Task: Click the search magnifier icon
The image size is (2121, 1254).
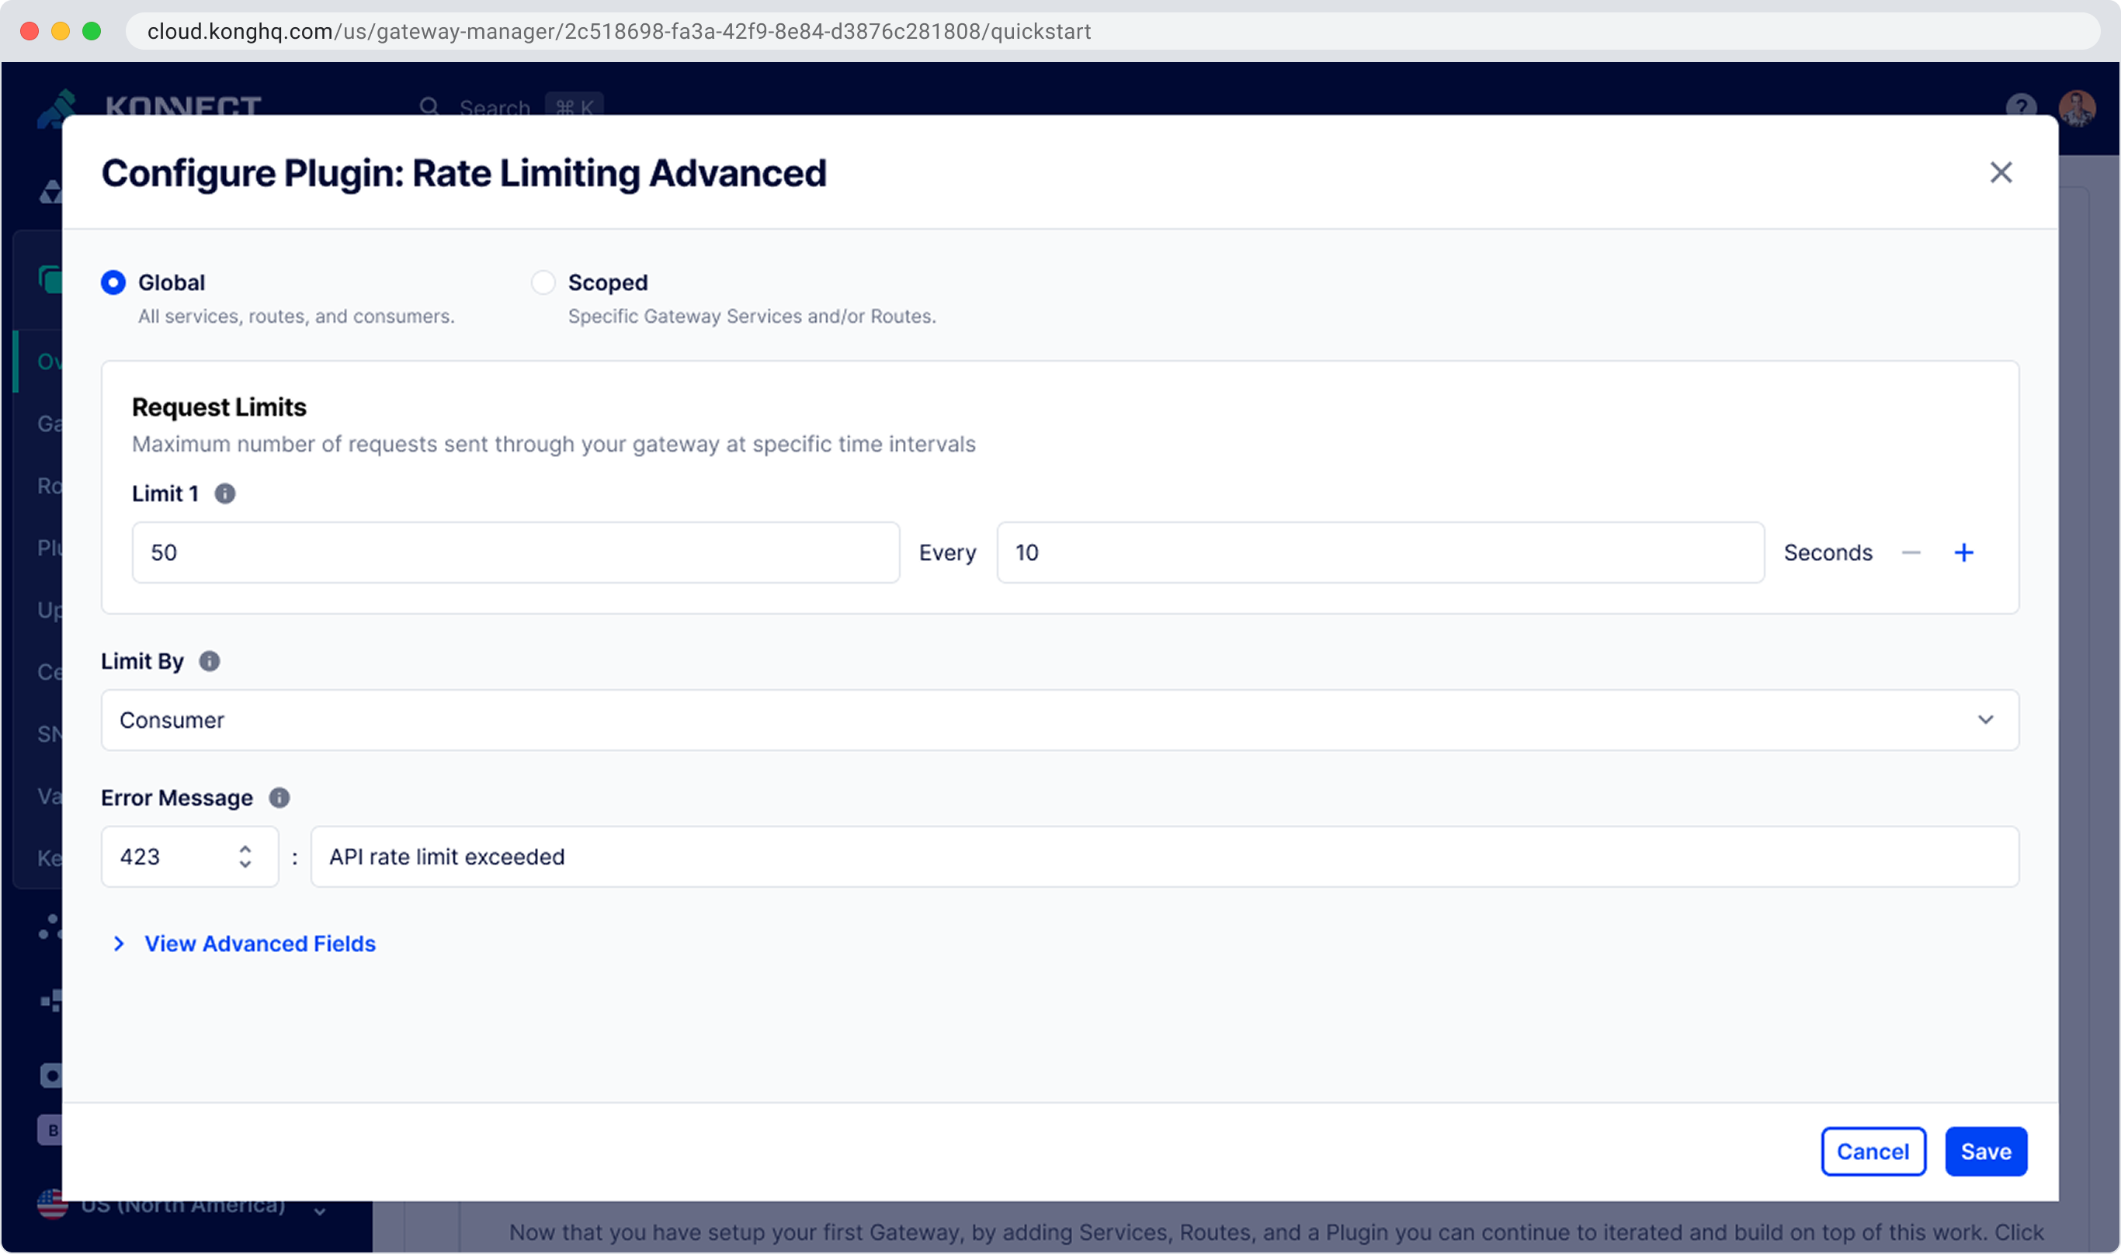Action: (x=429, y=107)
